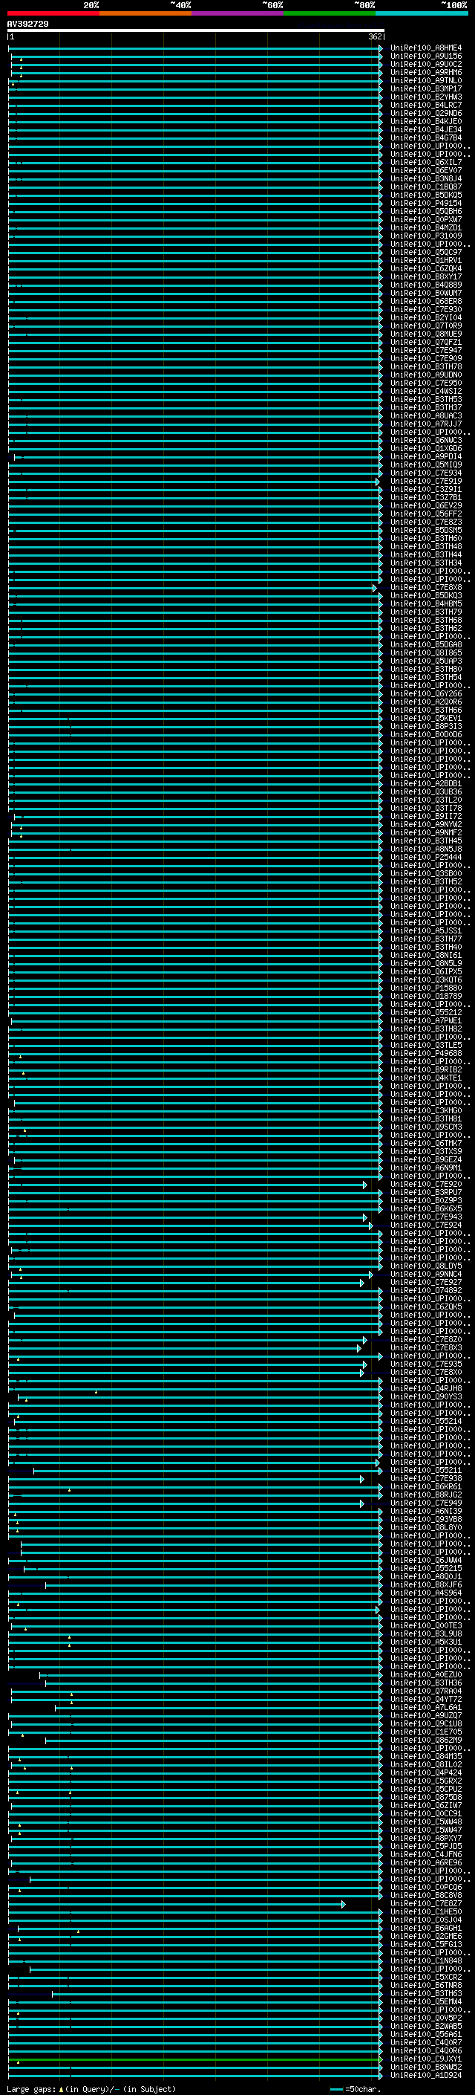Select the UniRef100_A8PXY7 label
This screenshot has width=475, height=2095.
point(426,1839)
